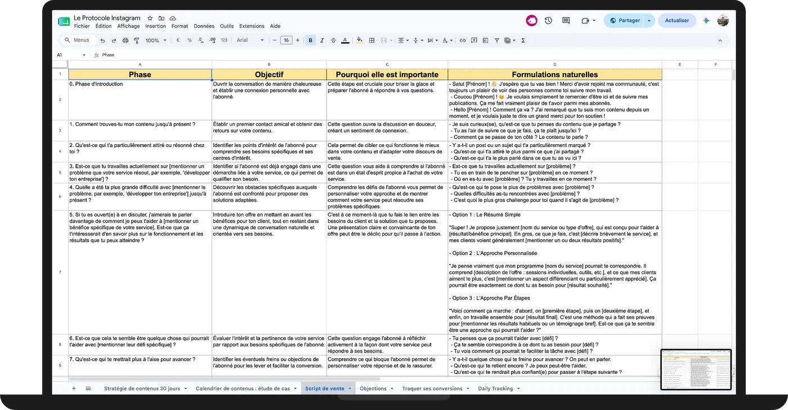Open the 100% zoom dropdown
Image resolution: width=788 pixels, height=410 pixels.
click(x=156, y=41)
